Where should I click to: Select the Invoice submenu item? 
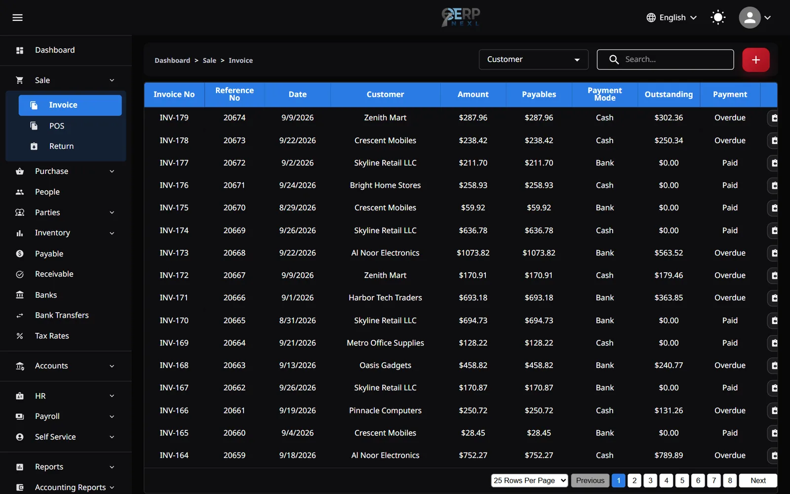pyautogui.click(x=70, y=105)
